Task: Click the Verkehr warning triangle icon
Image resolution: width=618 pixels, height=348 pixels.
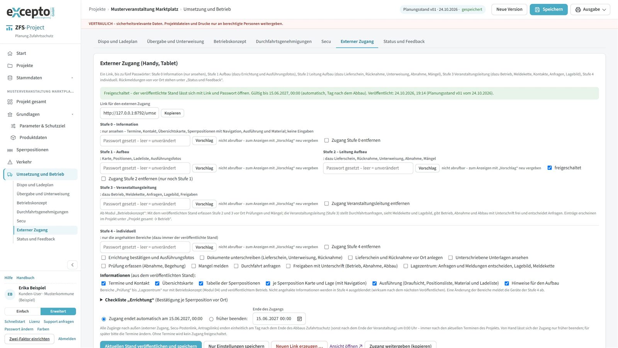Action: pos(10,162)
